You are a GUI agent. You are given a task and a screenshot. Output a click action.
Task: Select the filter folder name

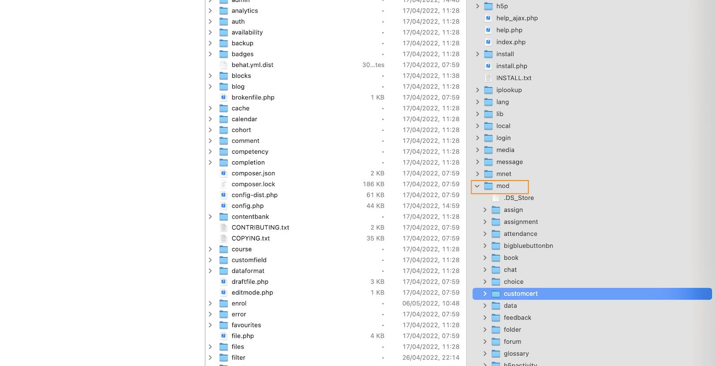239,358
